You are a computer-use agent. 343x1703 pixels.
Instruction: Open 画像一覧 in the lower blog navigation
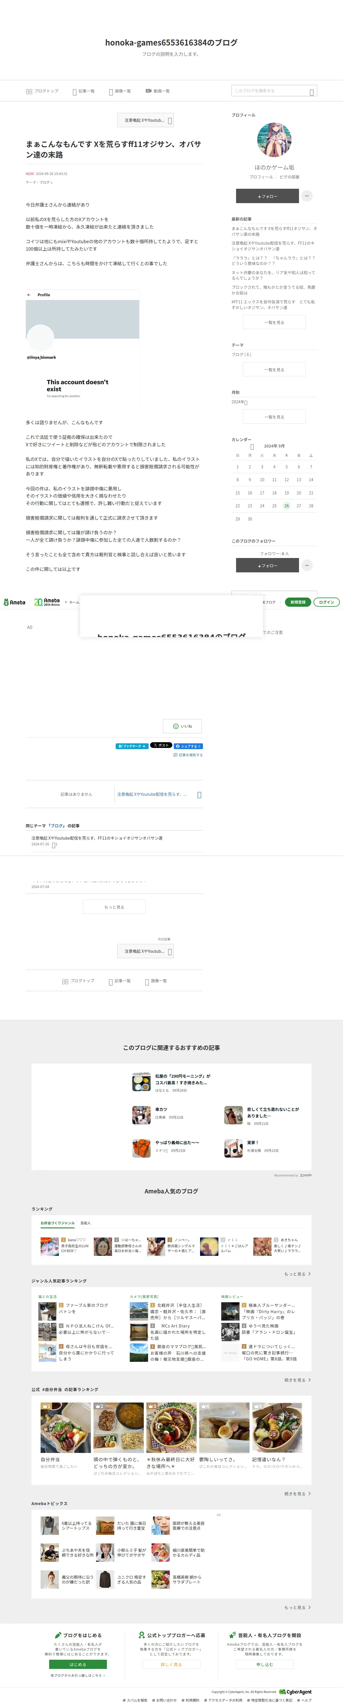156,981
